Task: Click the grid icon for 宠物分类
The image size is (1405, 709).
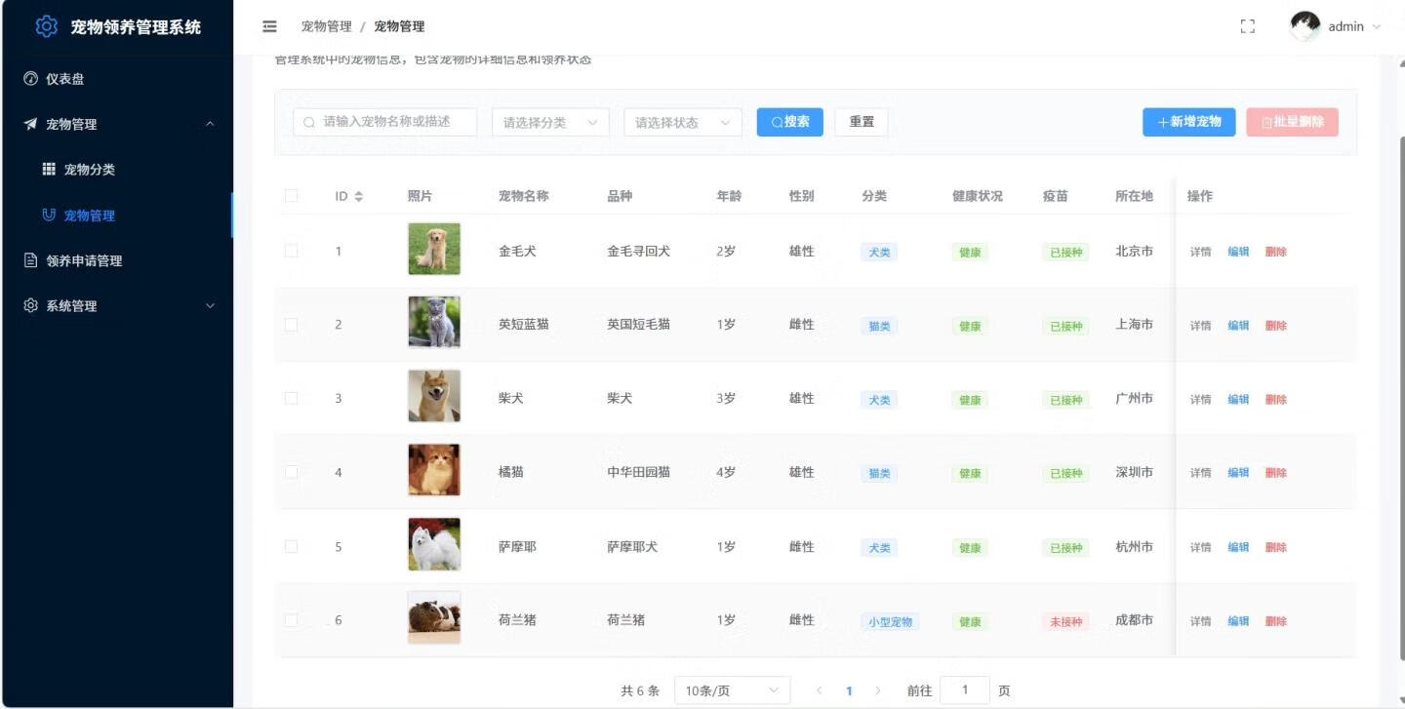Action: point(49,170)
